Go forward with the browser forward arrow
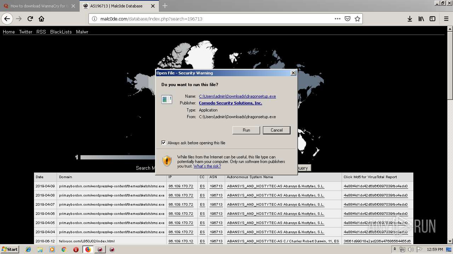453x254 pixels. pyautogui.click(x=19, y=19)
